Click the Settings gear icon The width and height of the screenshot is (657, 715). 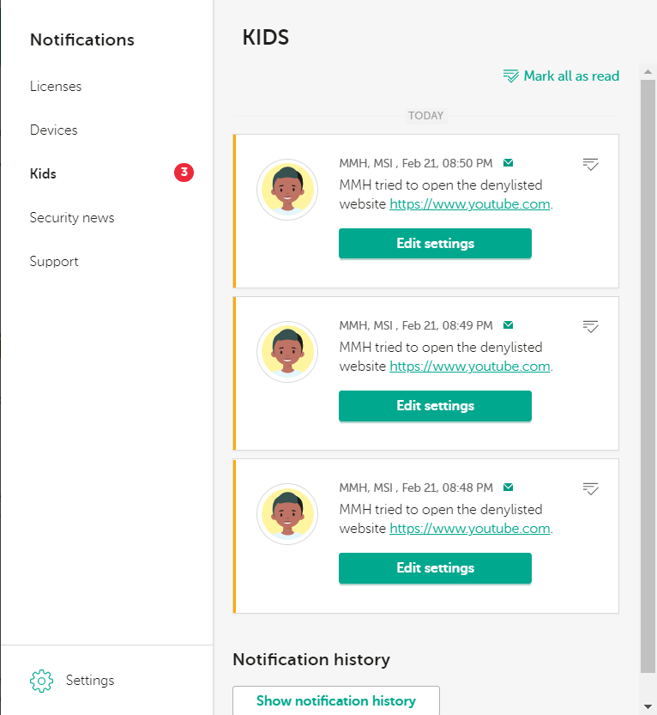41,681
